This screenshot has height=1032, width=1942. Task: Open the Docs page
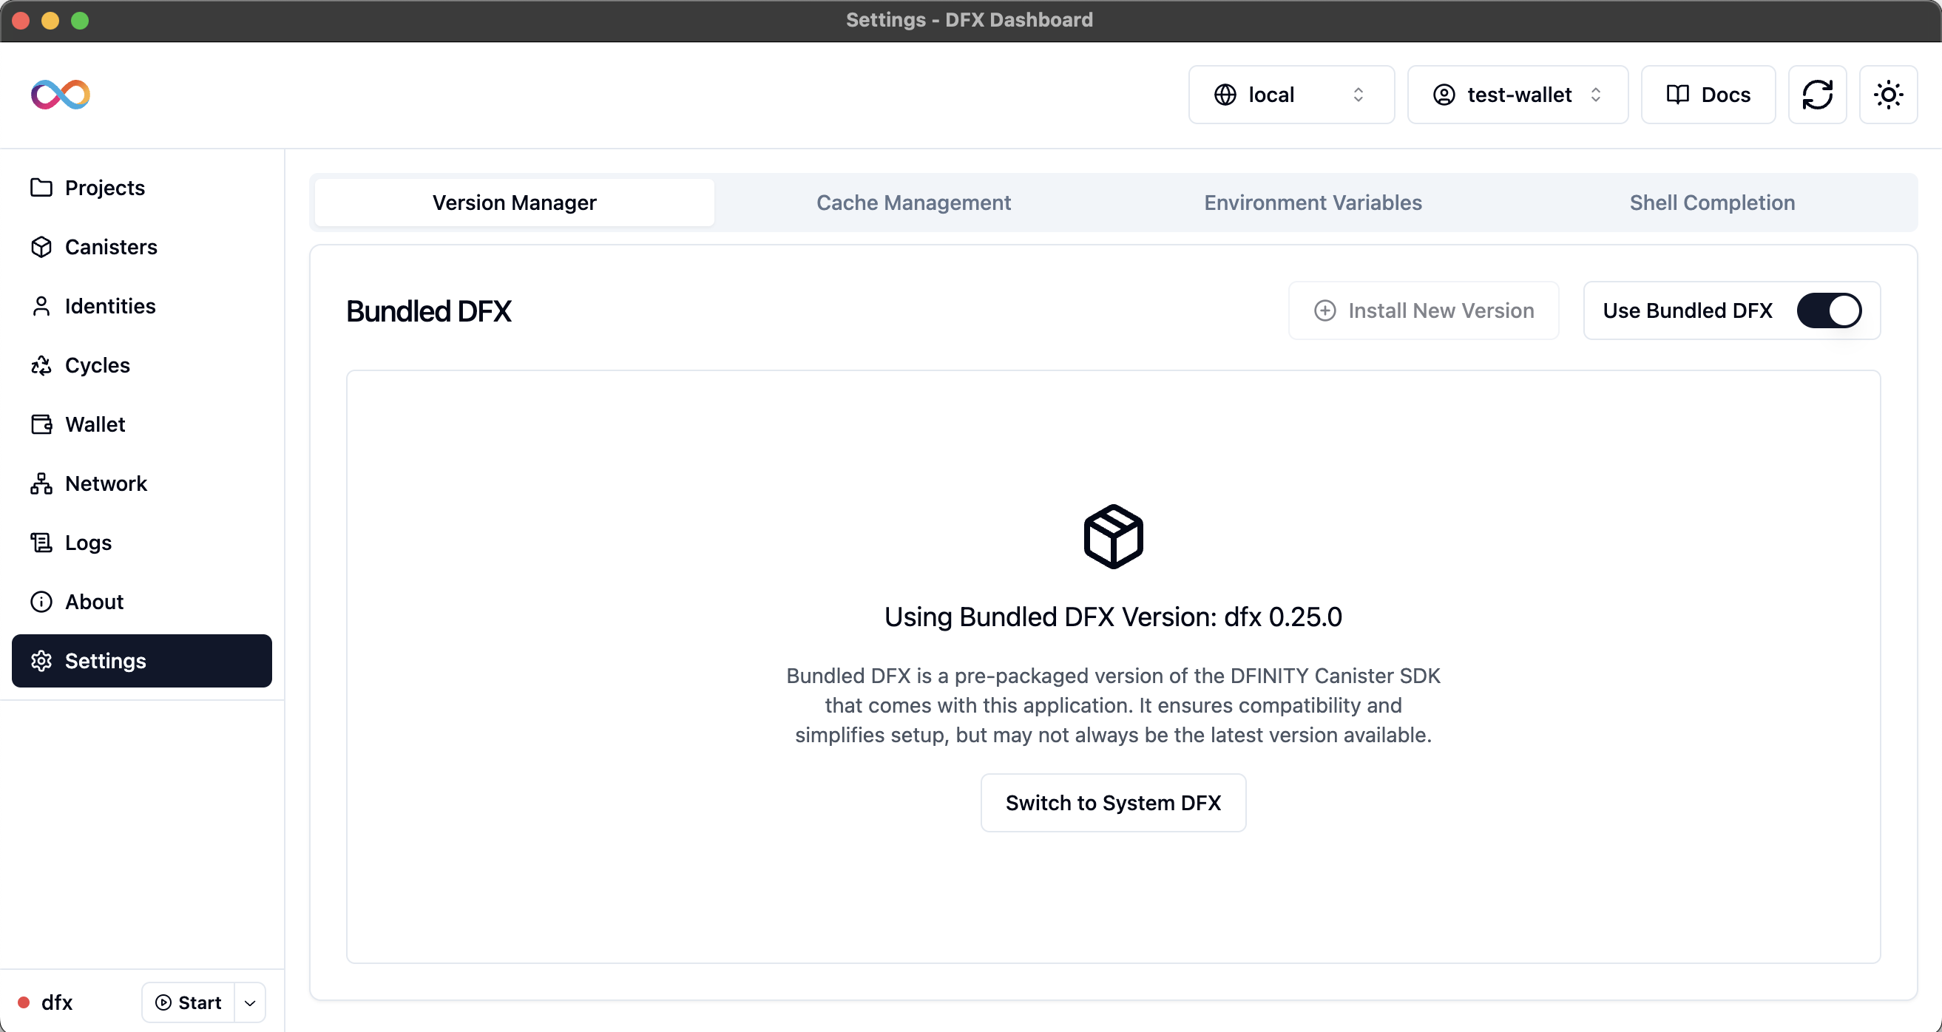pyautogui.click(x=1708, y=94)
